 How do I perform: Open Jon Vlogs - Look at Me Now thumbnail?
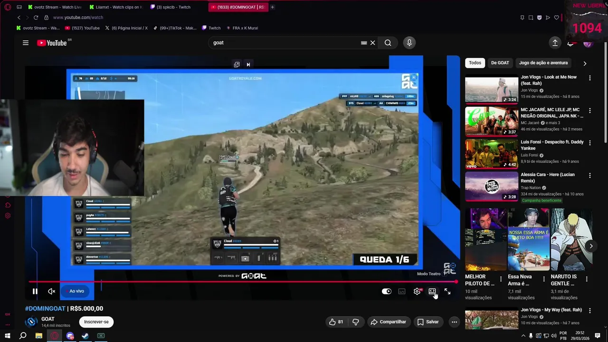(492, 89)
